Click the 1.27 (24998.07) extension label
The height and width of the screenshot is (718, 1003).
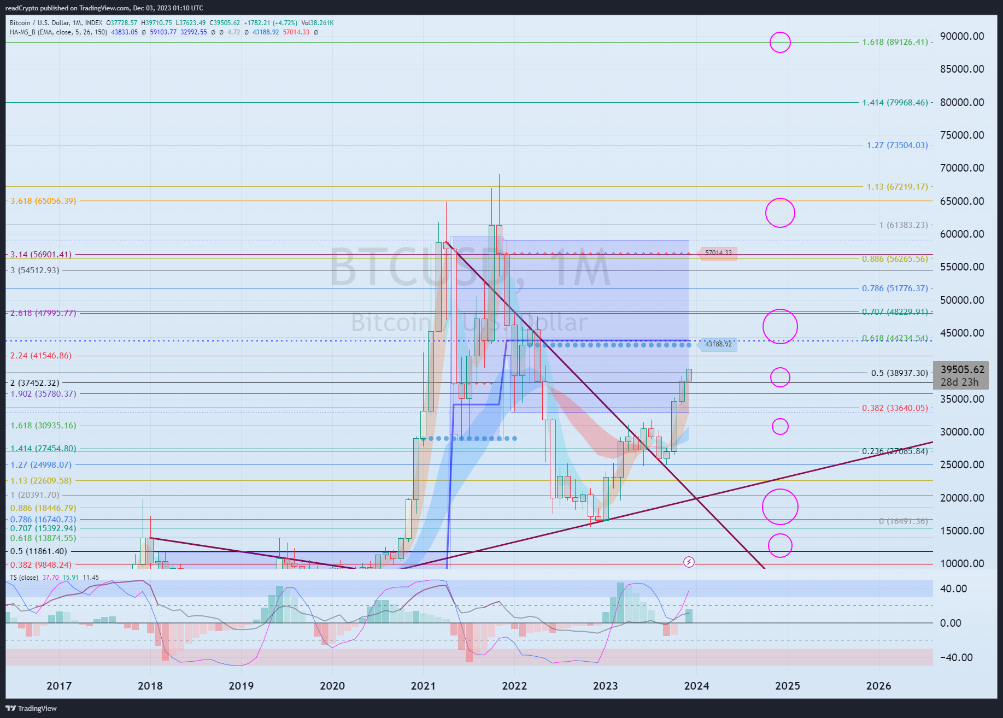coord(41,464)
